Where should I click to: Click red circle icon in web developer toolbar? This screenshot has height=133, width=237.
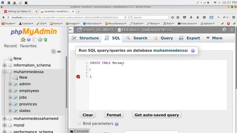[228, 24]
